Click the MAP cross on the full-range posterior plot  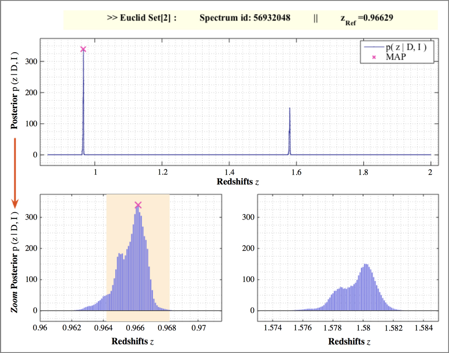83,49
